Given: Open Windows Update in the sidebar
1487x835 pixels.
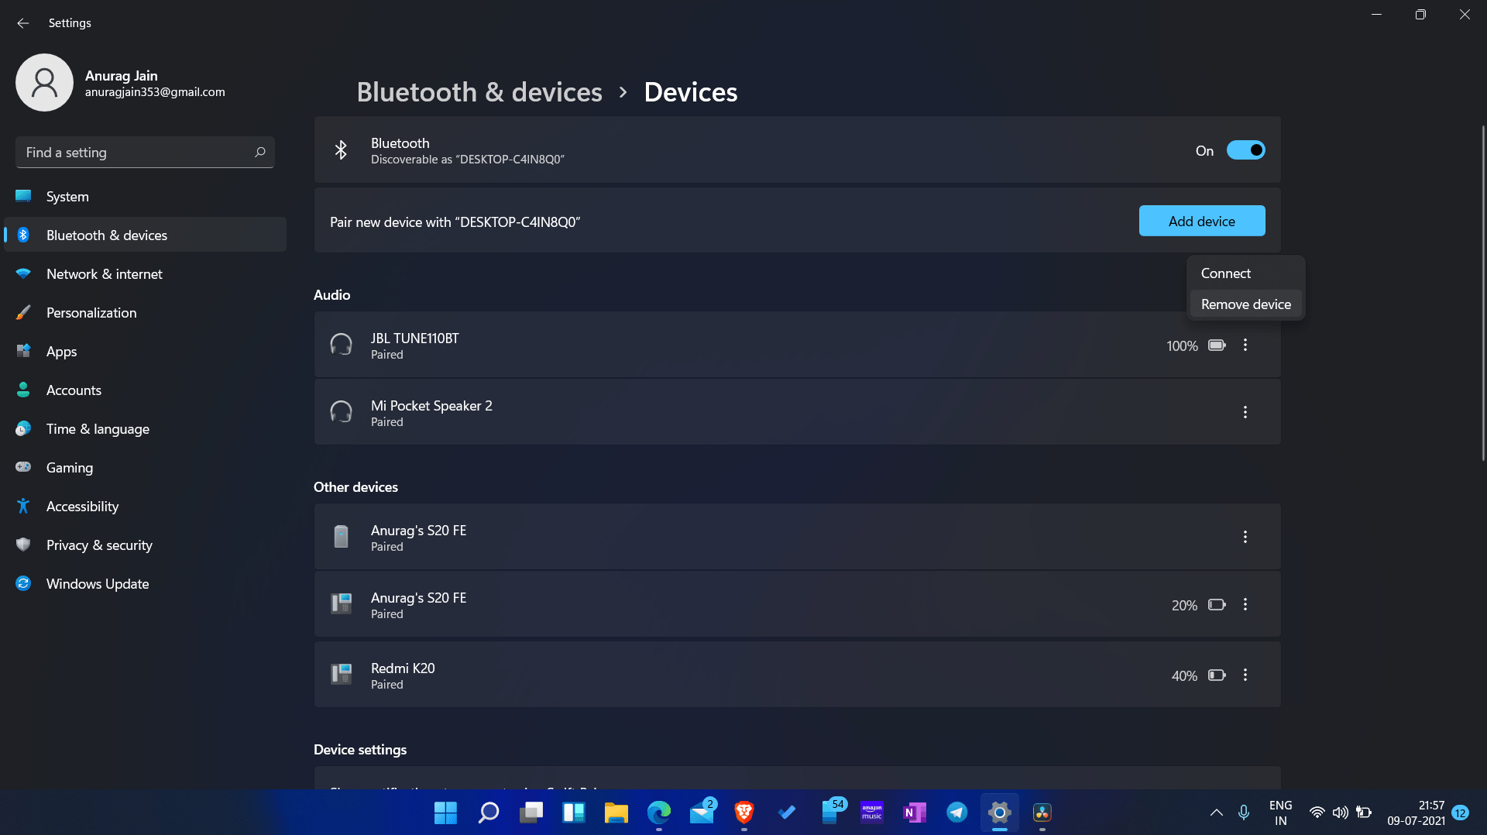Looking at the screenshot, I should coord(98,584).
